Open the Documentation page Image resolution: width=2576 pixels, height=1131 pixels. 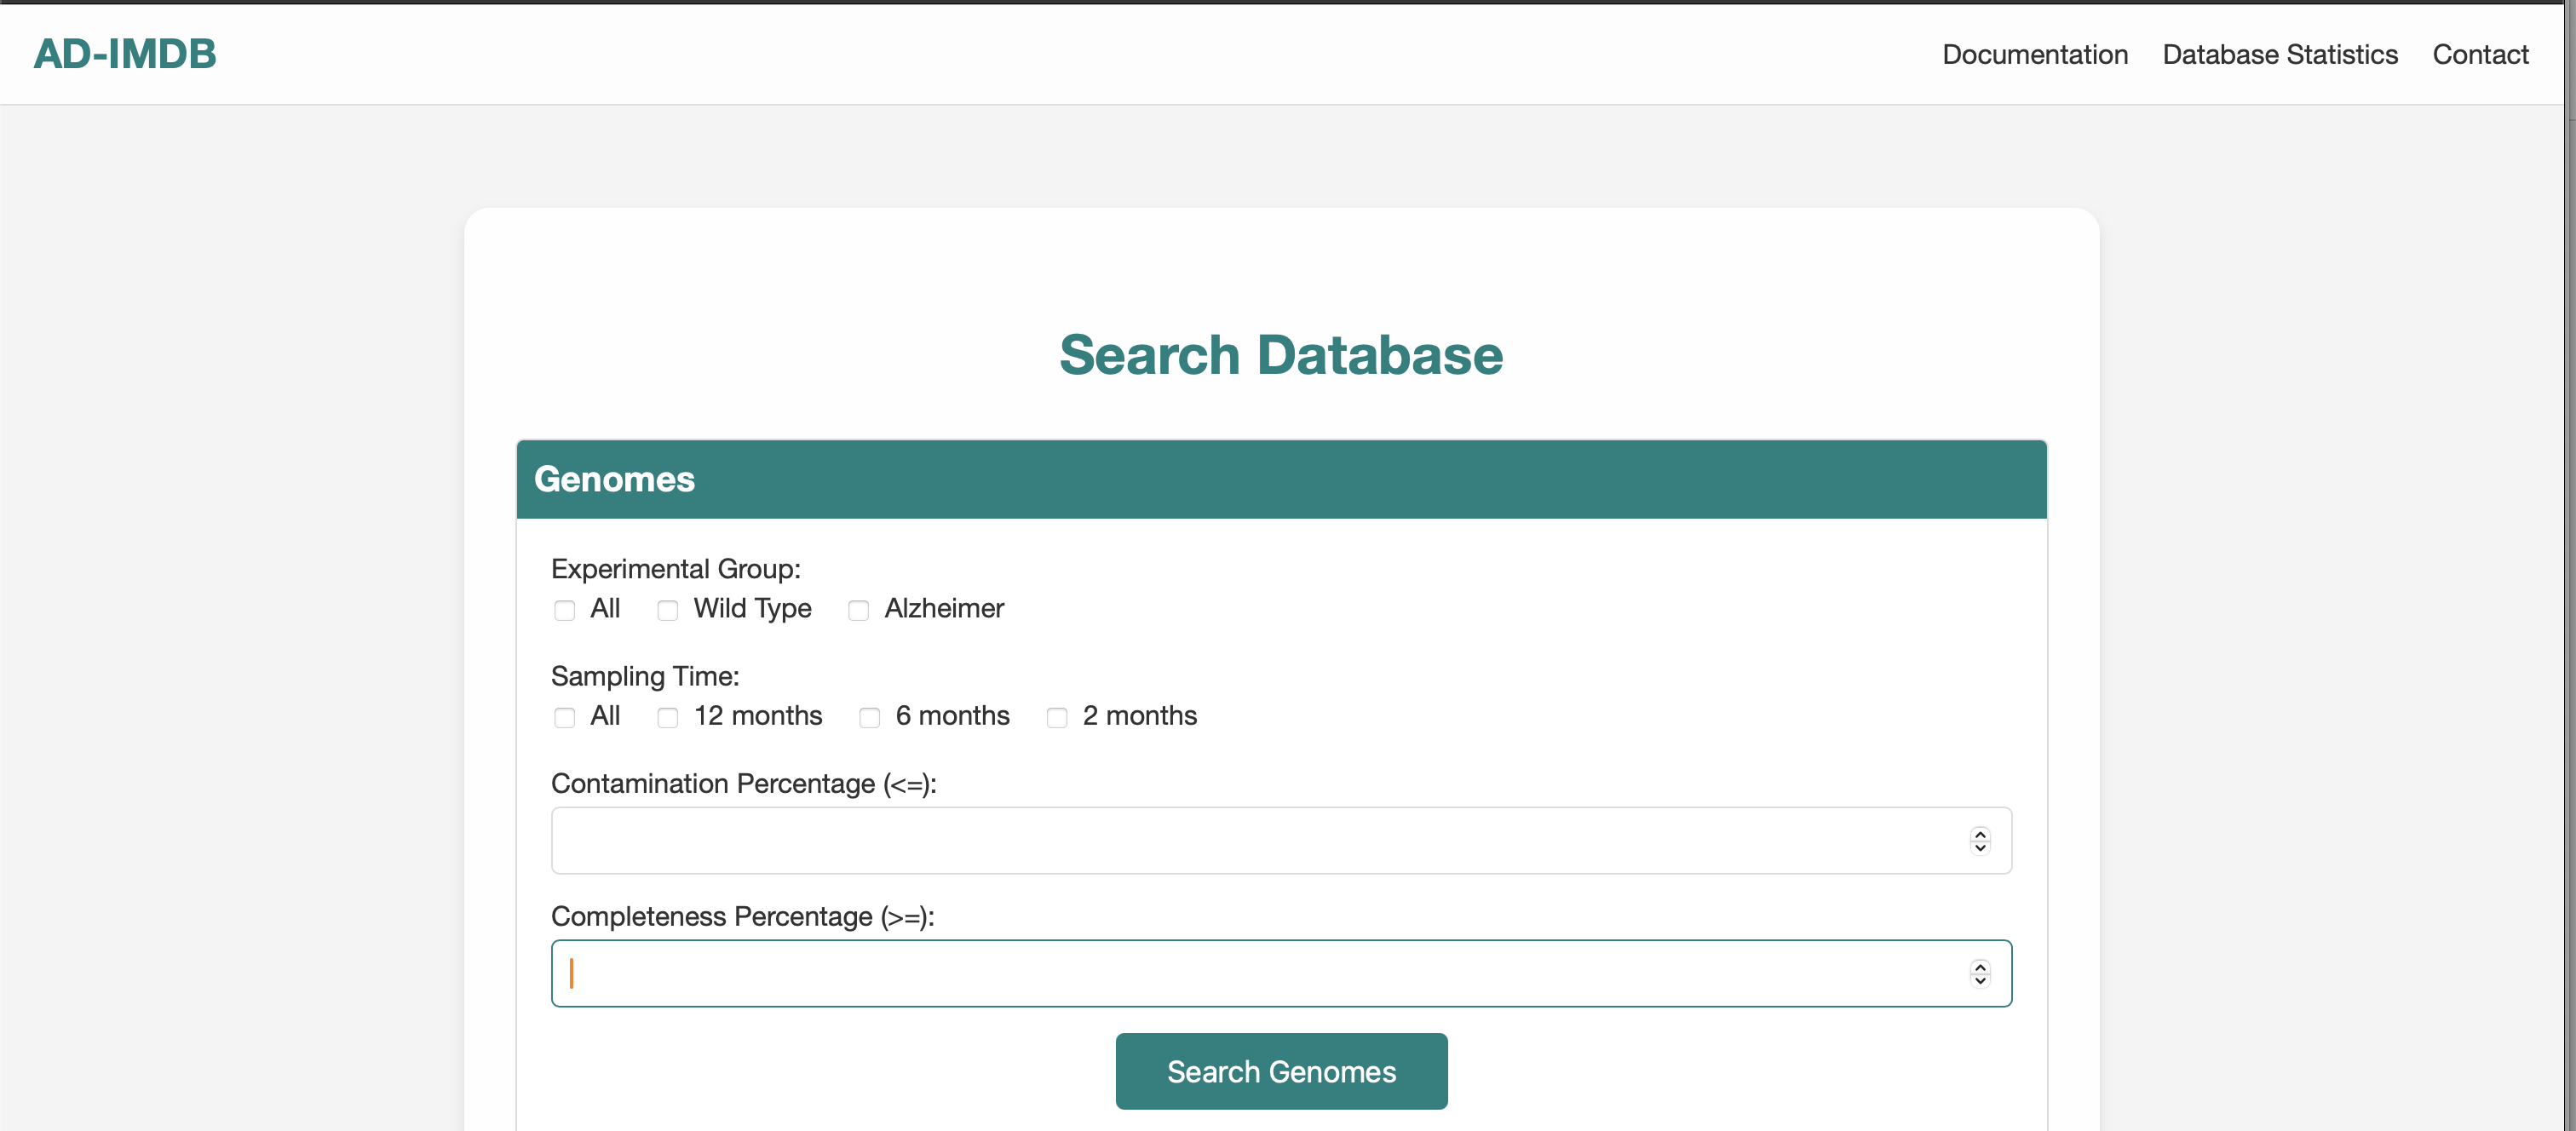click(2035, 54)
